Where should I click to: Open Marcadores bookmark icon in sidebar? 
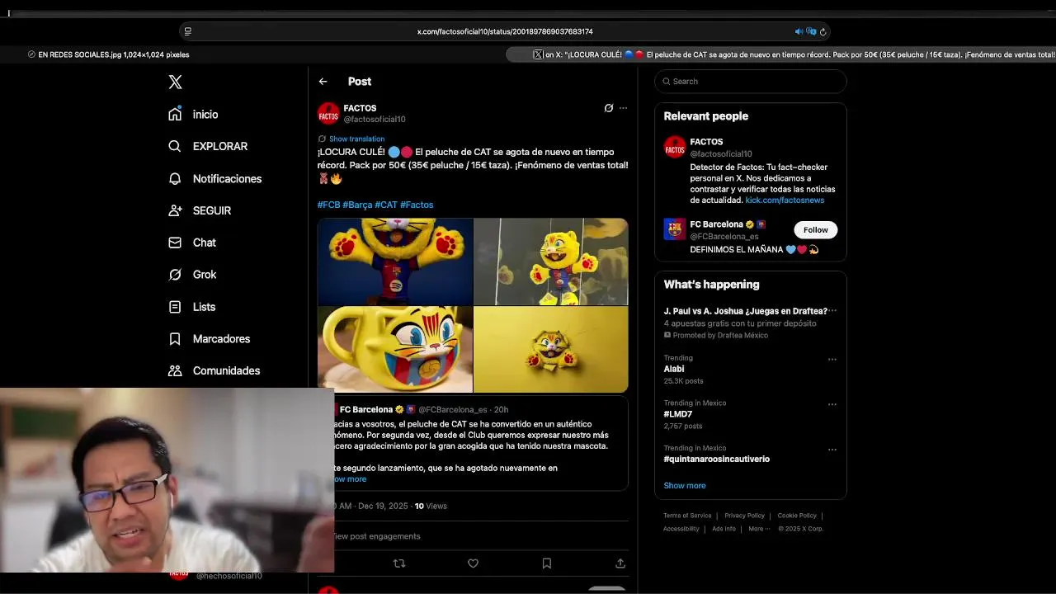(175, 339)
